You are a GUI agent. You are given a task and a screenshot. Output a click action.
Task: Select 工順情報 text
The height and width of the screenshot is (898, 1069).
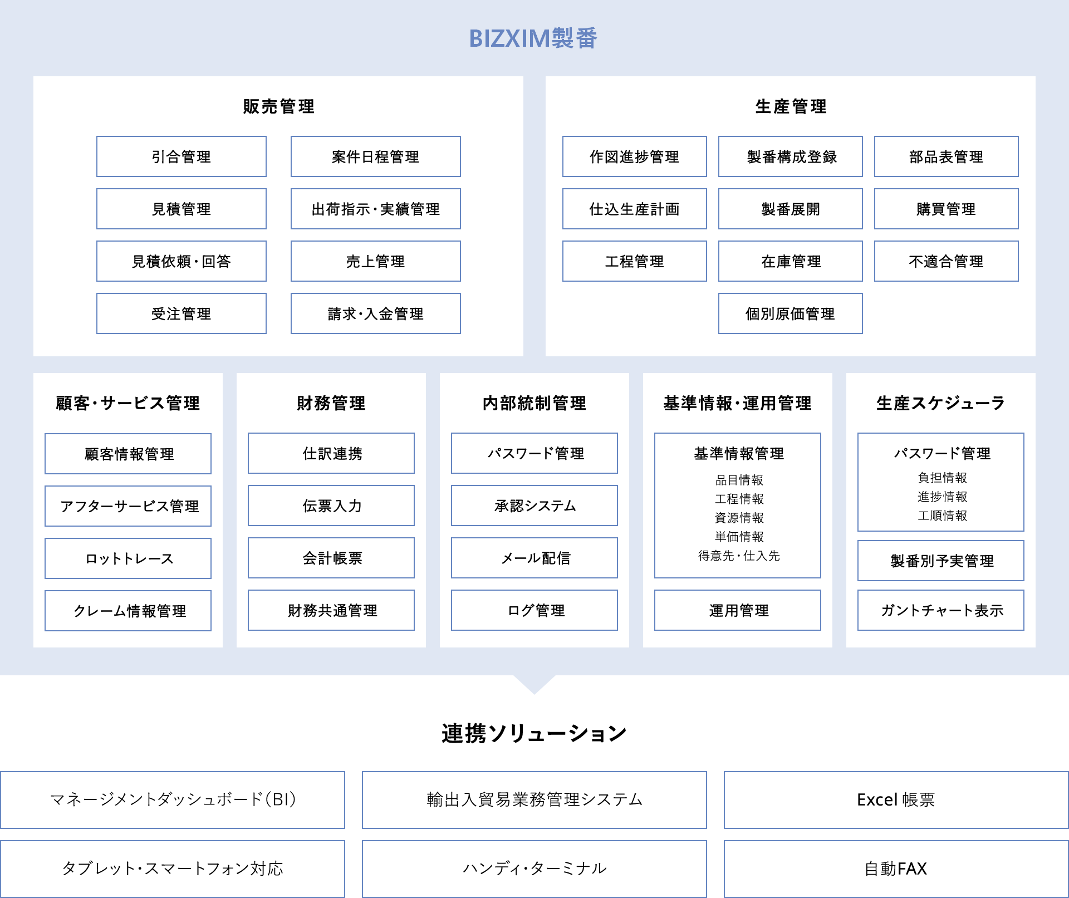942,515
